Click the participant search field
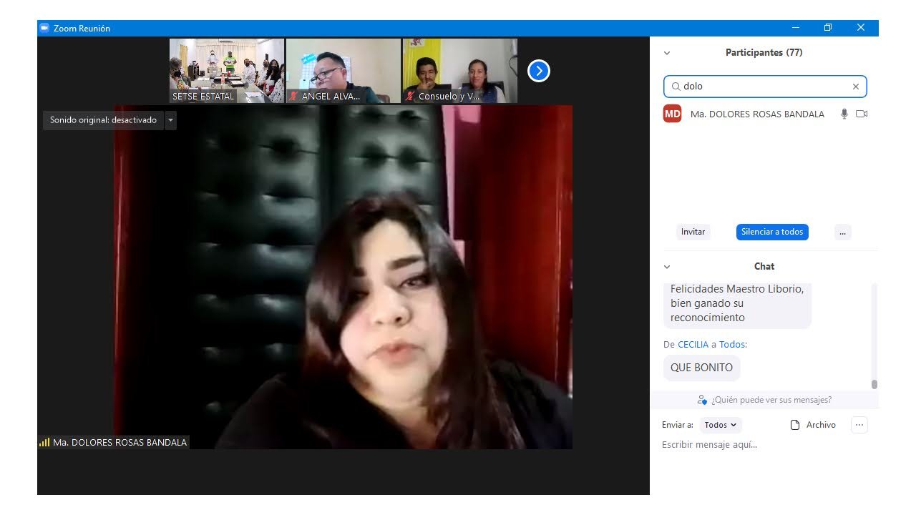Viewport: 916px width, 515px height. [765, 87]
